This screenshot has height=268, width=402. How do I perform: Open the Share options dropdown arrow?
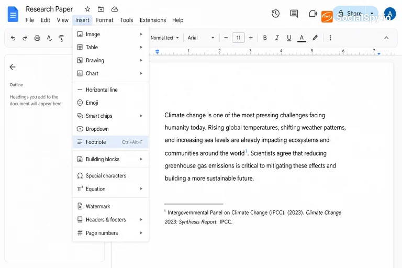tap(372, 13)
